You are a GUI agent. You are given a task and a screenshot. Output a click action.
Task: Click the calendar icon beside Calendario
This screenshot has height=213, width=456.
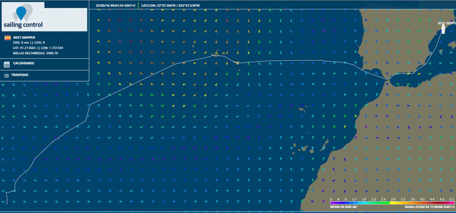pyautogui.click(x=6, y=63)
